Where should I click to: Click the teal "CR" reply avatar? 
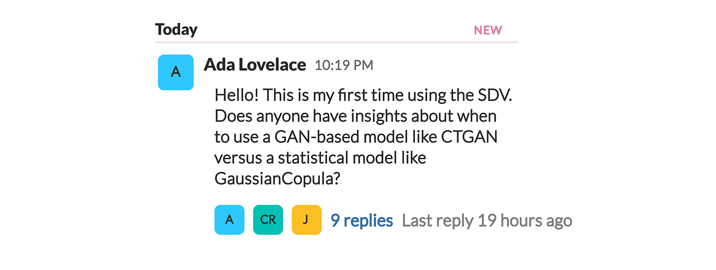click(268, 220)
